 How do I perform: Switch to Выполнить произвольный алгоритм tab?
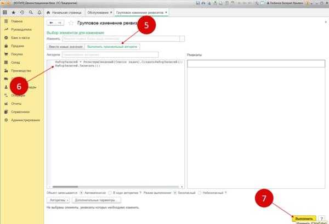112,47
